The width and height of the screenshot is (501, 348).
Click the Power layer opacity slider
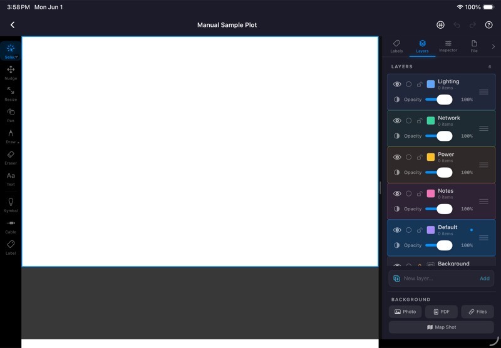(x=439, y=172)
